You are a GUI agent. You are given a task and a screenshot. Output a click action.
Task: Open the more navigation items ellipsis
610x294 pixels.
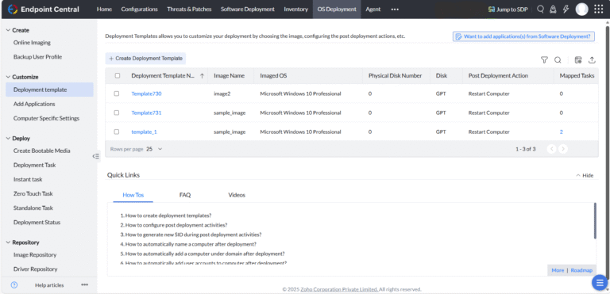395,10
